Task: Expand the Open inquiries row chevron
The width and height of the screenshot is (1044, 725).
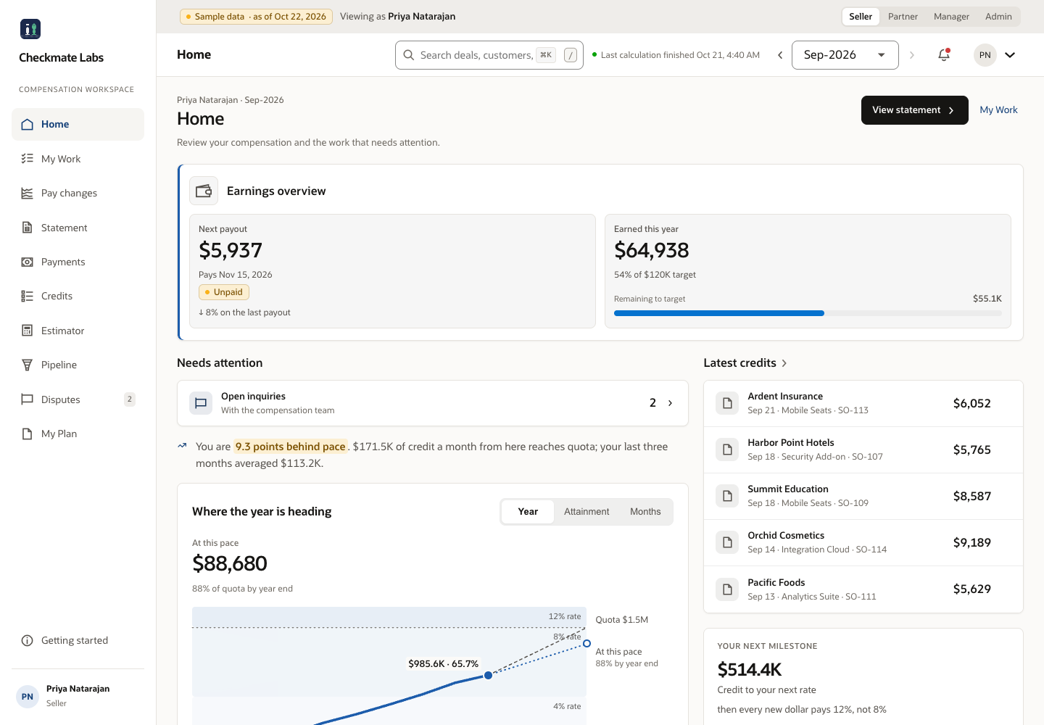Action: [x=670, y=403]
